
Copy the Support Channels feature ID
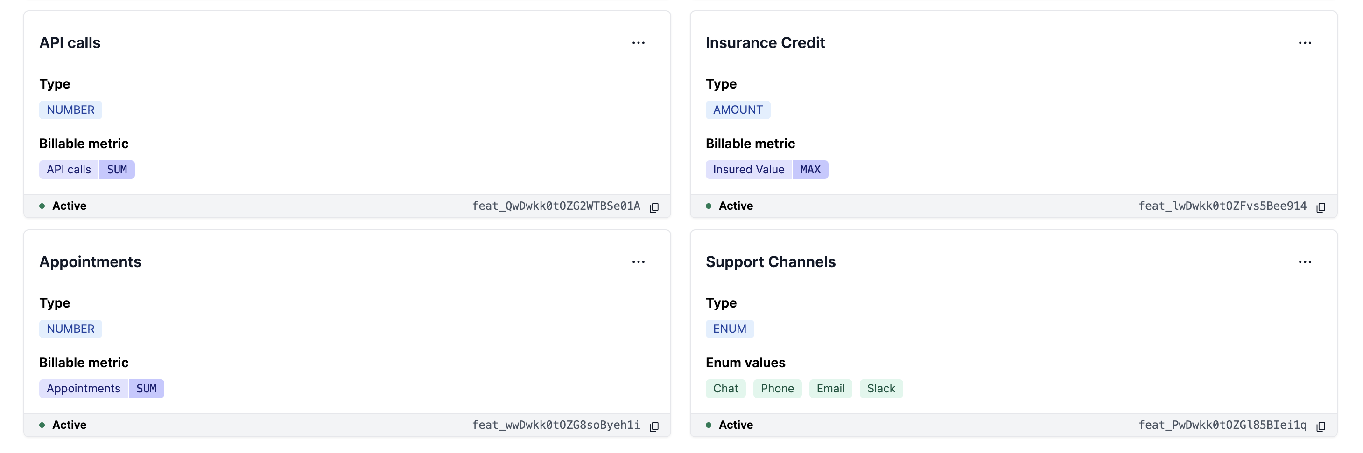tap(1320, 426)
